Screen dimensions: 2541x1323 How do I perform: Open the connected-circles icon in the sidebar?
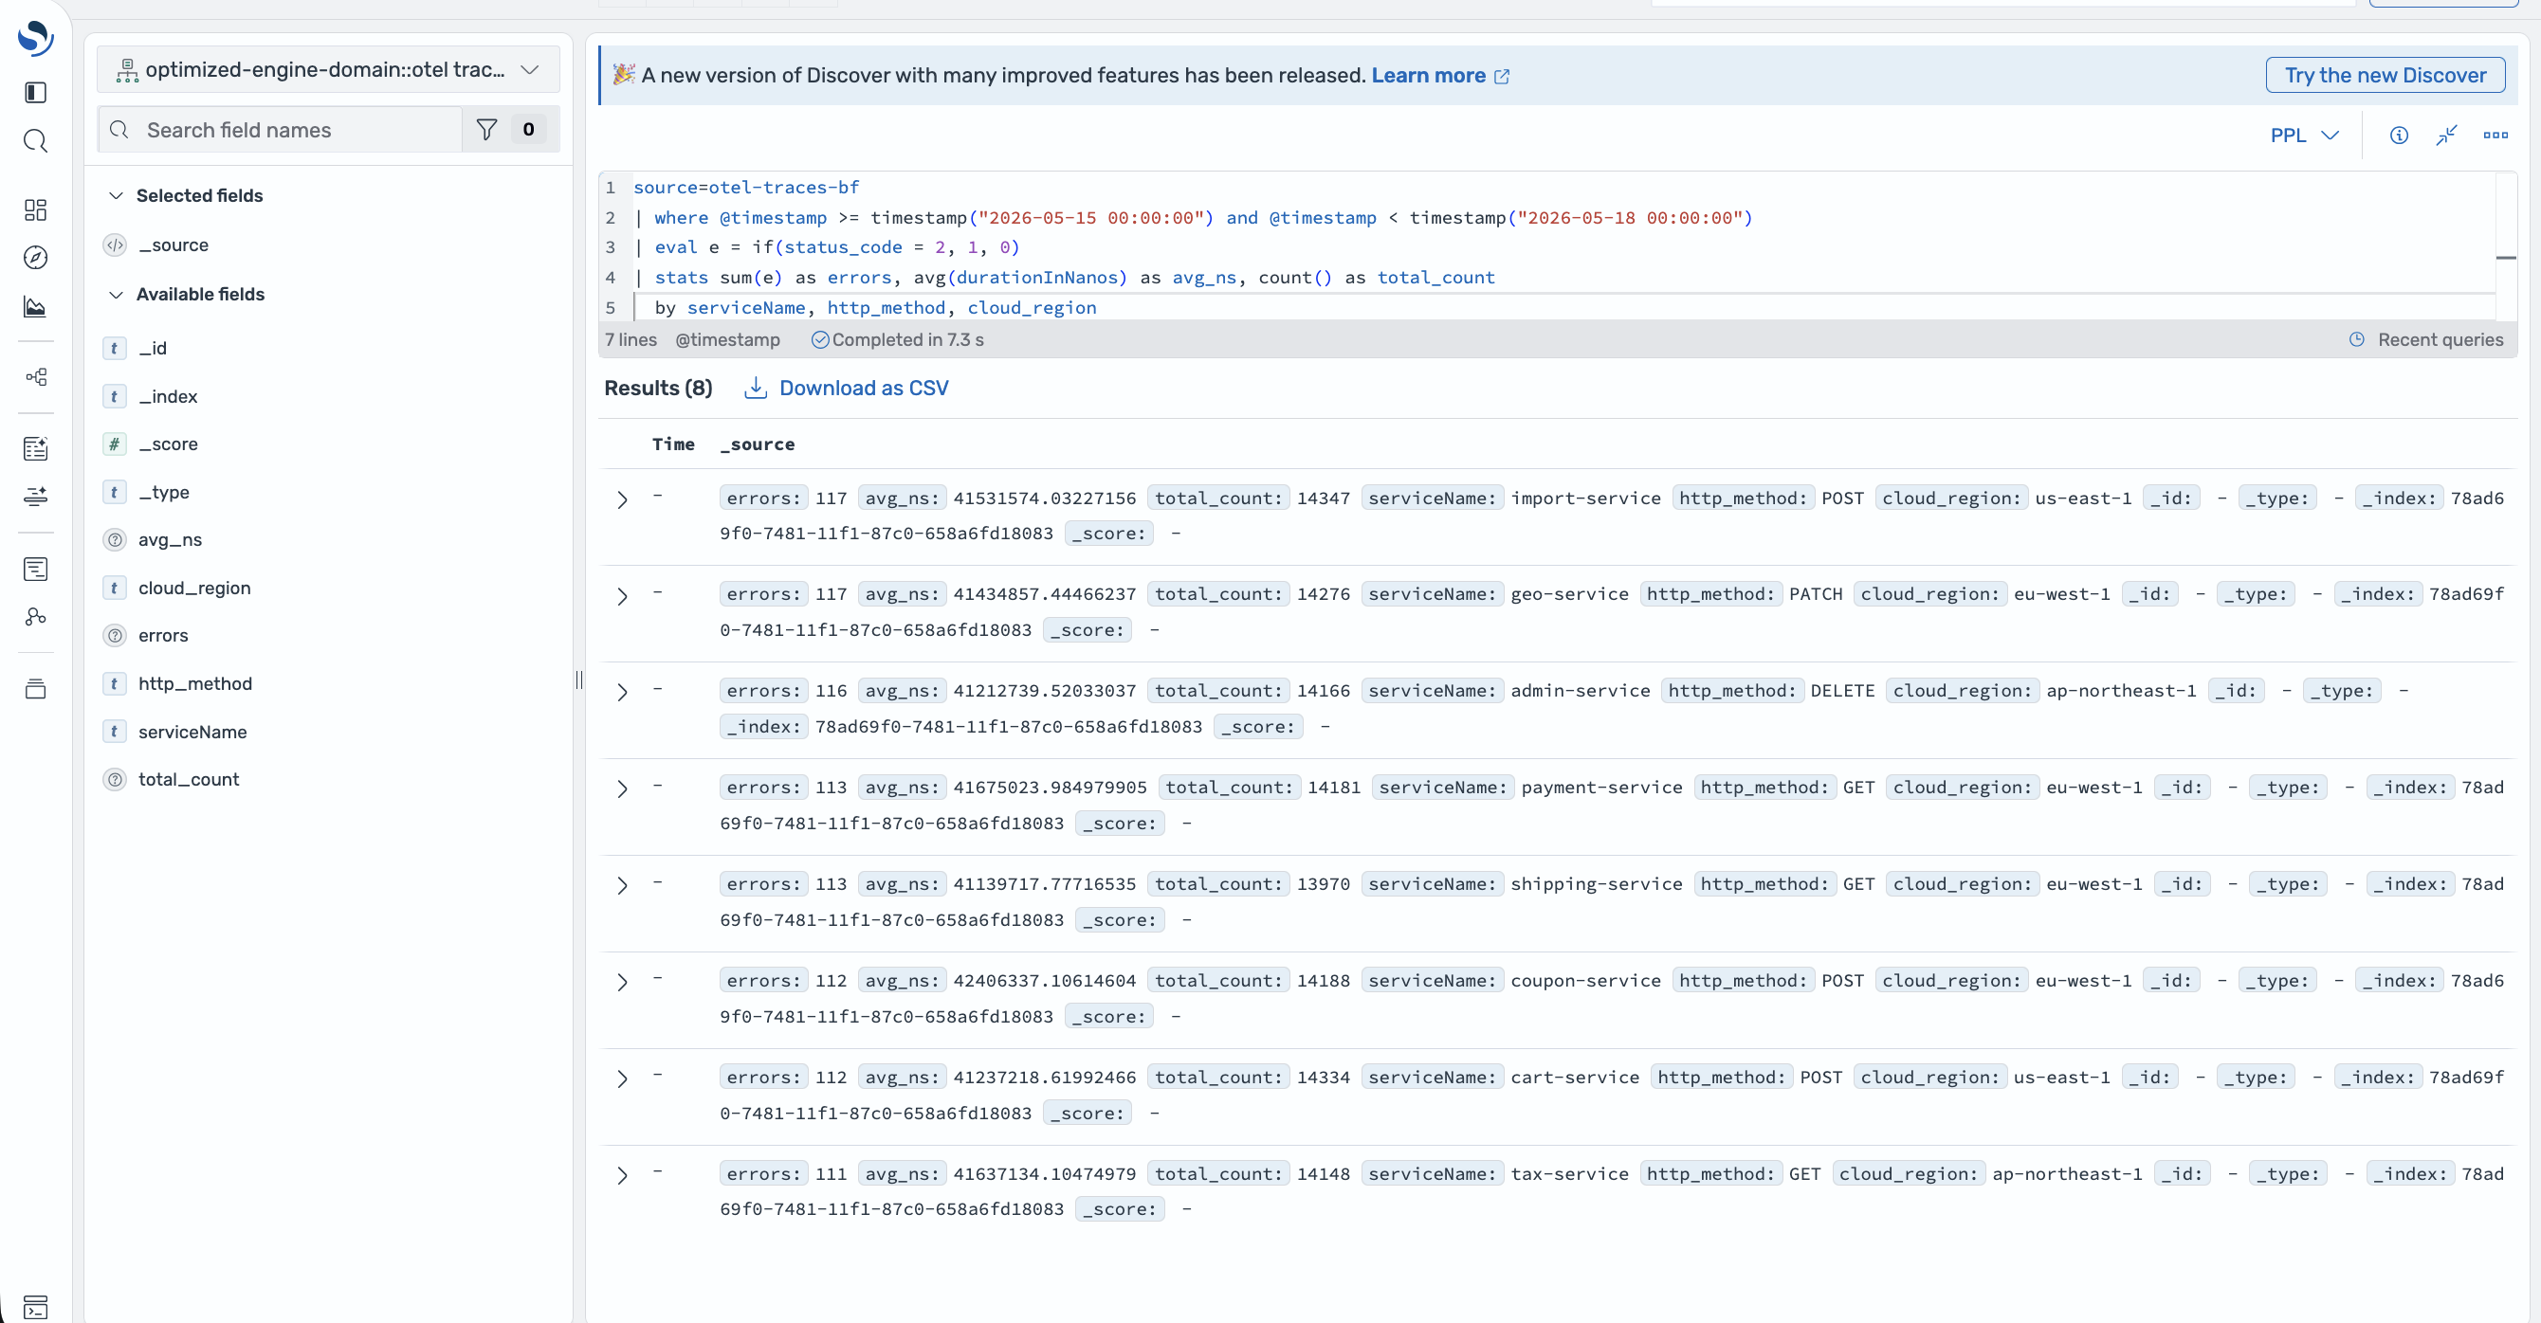click(x=35, y=616)
